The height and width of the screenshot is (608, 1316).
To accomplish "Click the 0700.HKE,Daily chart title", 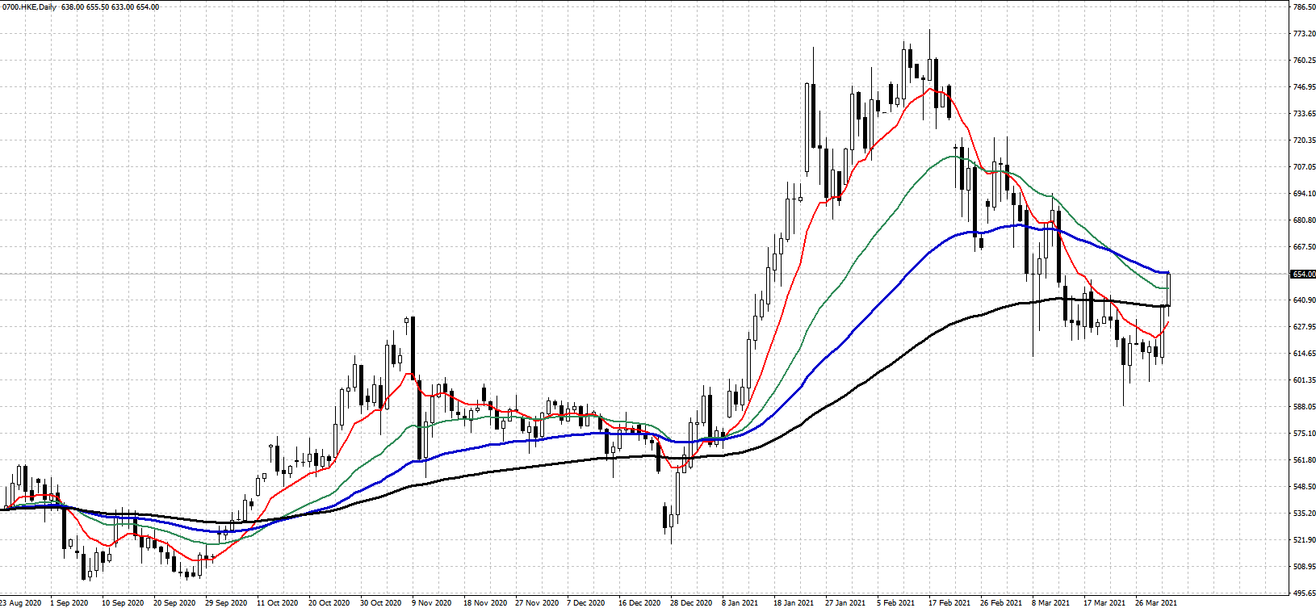I will point(28,7).
